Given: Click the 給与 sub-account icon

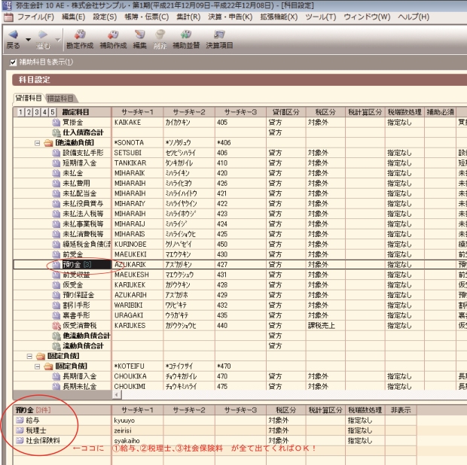Looking at the screenshot, I should (x=20, y=420).
